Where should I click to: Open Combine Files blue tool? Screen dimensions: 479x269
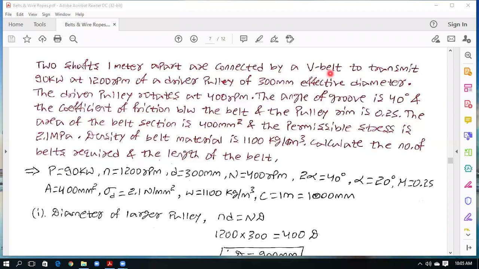coord(468,136)
